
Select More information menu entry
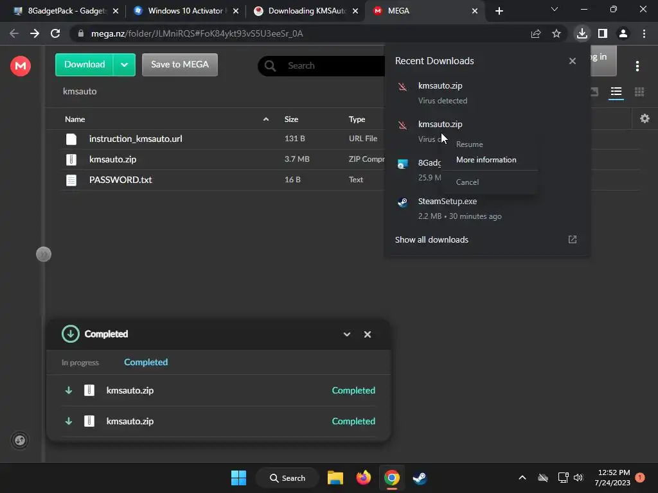486,160
